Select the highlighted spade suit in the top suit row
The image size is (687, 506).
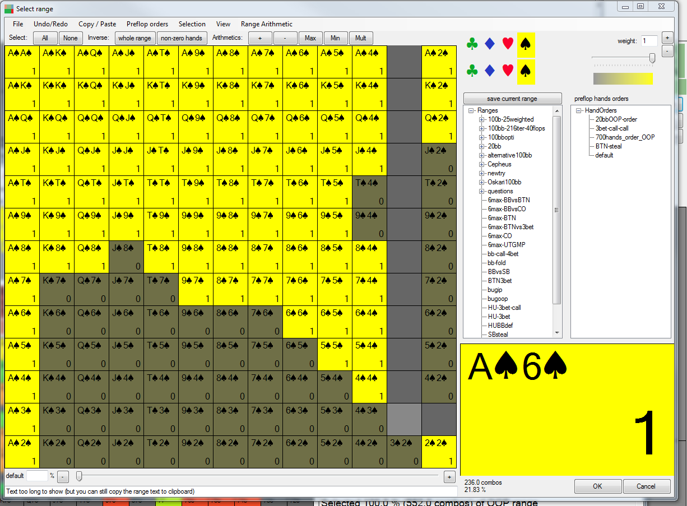point(526,44)
